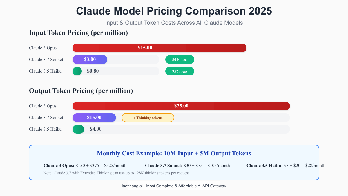Viewport: 348px width, 196px height.
Task: Click the Monthly Cost Example heading
Action: (x=174, y=153)
